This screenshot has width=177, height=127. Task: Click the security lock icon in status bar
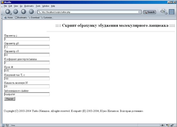172,125
